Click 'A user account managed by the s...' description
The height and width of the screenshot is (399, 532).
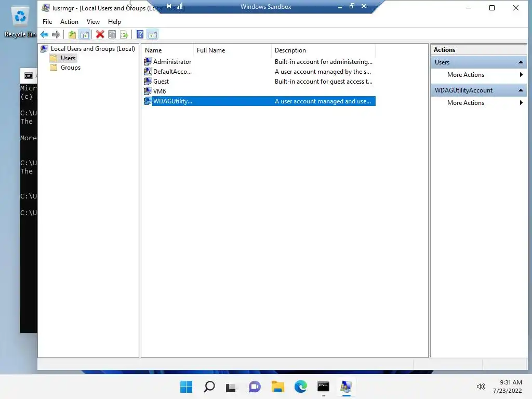point(323,72)
